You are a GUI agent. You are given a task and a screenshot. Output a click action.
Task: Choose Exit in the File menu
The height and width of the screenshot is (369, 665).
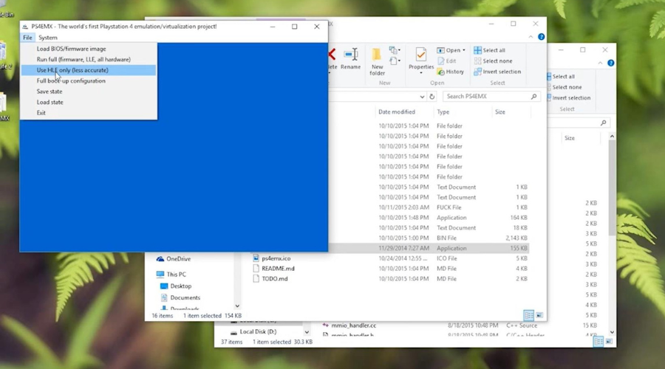tap(89, 113)
